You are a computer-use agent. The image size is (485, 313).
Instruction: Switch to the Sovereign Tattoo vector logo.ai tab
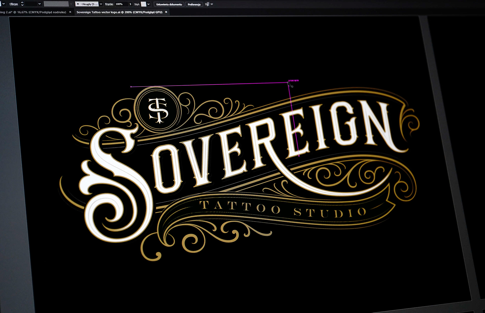[119, 12]
